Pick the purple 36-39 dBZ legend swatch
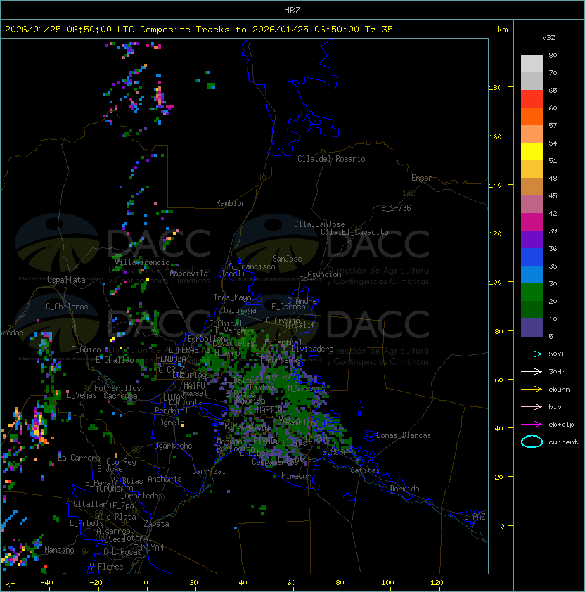The width and height of the screenshot is (585, 592). point(532,239)
